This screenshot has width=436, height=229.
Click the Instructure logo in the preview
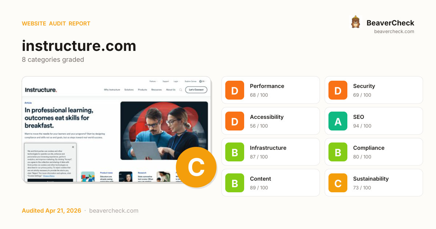41,90
